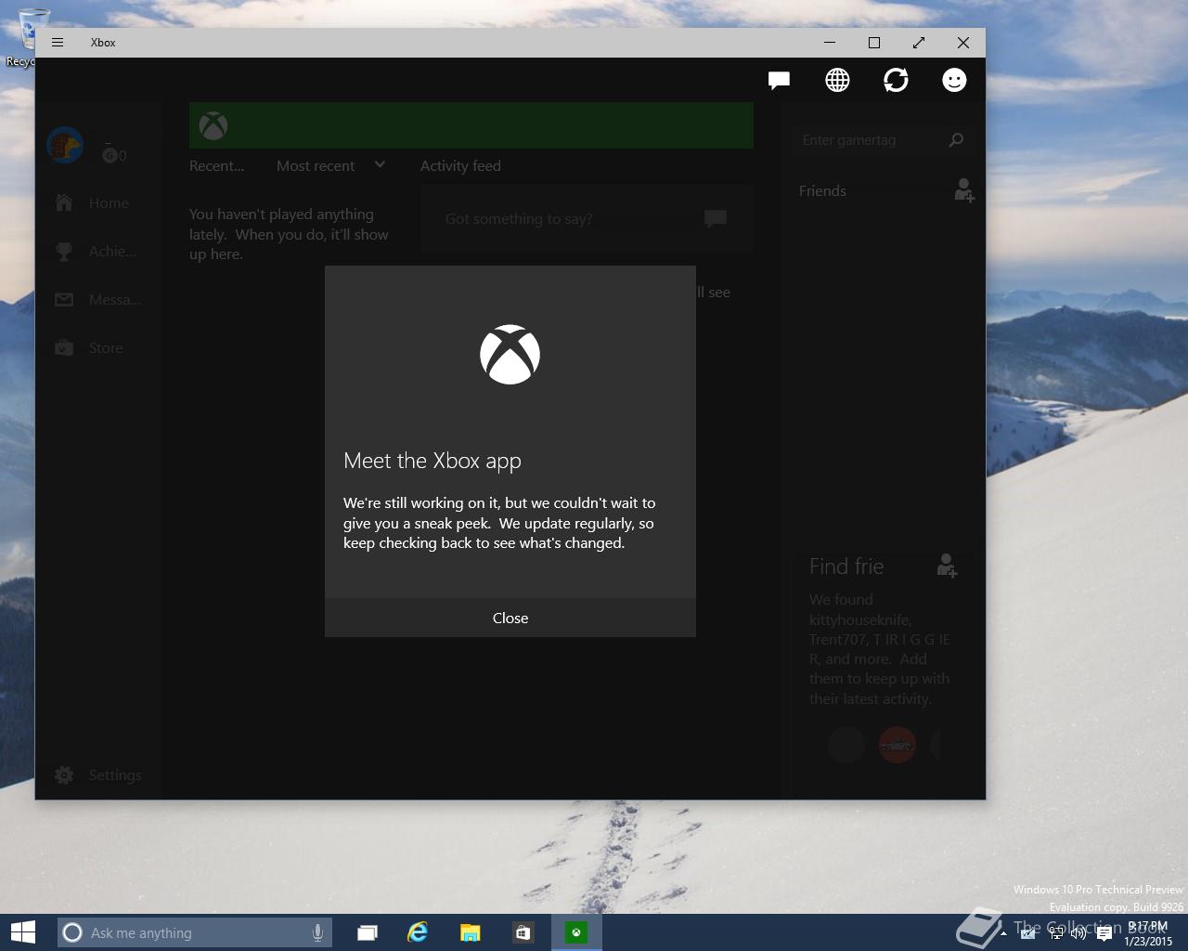
Task: Click the add friend icon beside Friends
Action: [964, 190]
